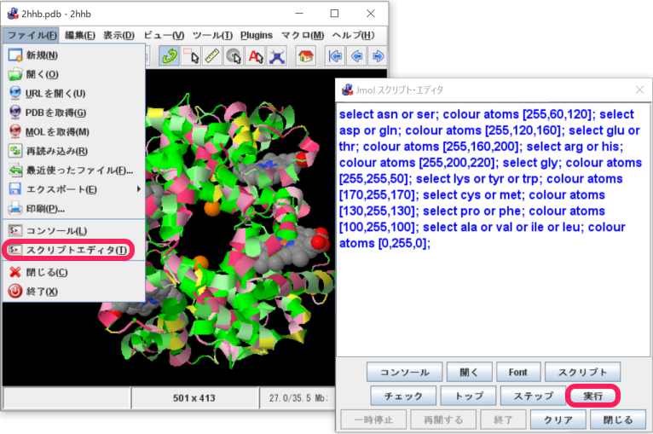Select the rotate molecule tool in toolbar

[x=169, y=55]
